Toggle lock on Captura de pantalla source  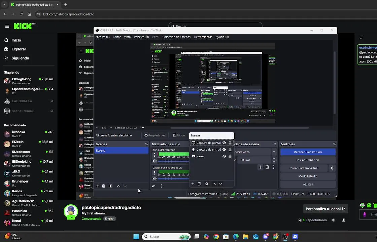pos(230,143)
